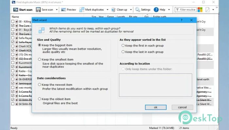Click the blue Help question icon

coord(156,9)
